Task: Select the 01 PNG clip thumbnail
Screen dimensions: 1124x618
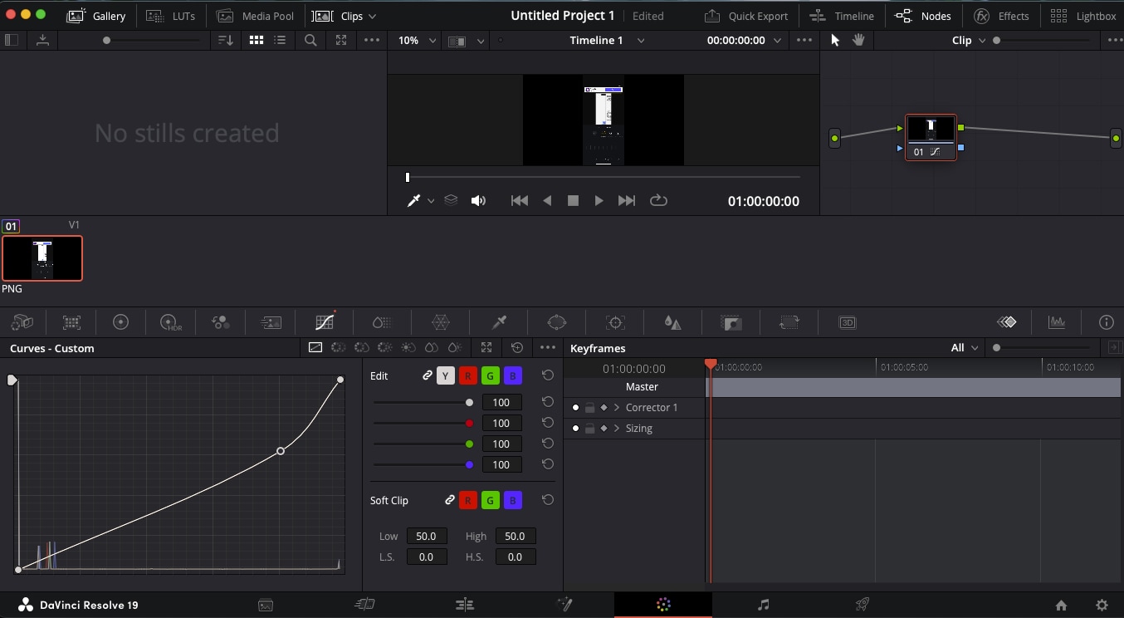Action: point(42,258)
